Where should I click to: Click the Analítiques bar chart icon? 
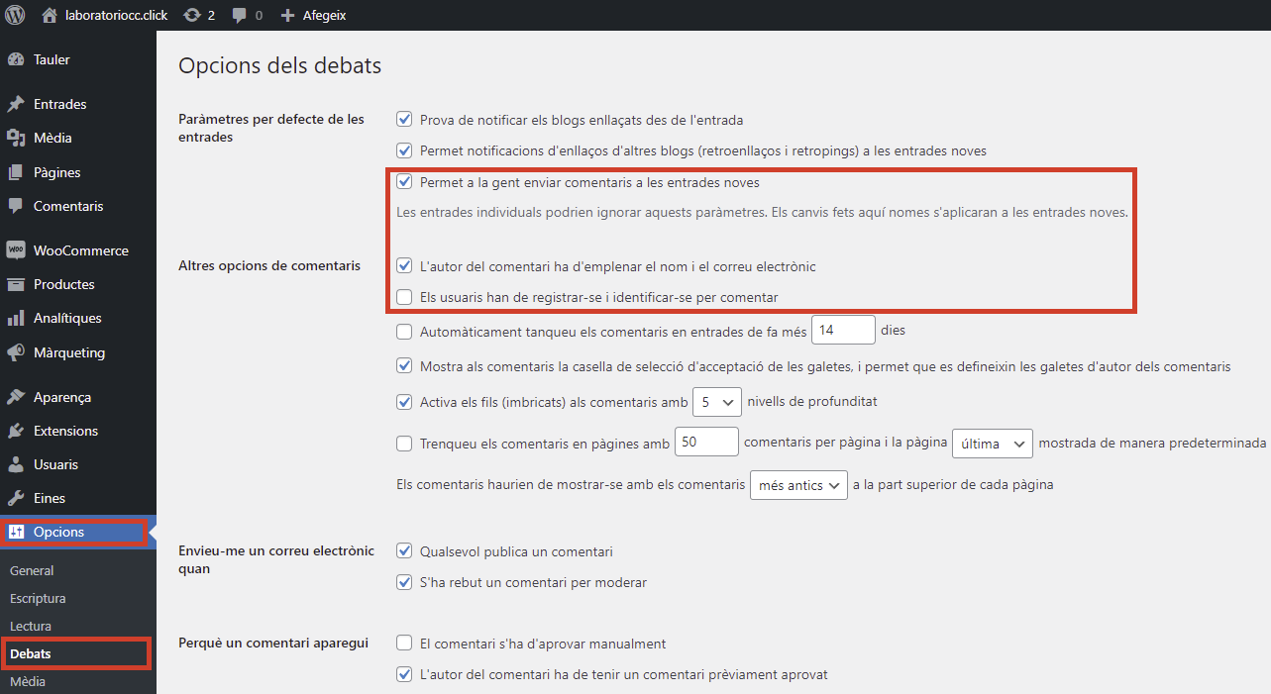(x=15, y=318)
